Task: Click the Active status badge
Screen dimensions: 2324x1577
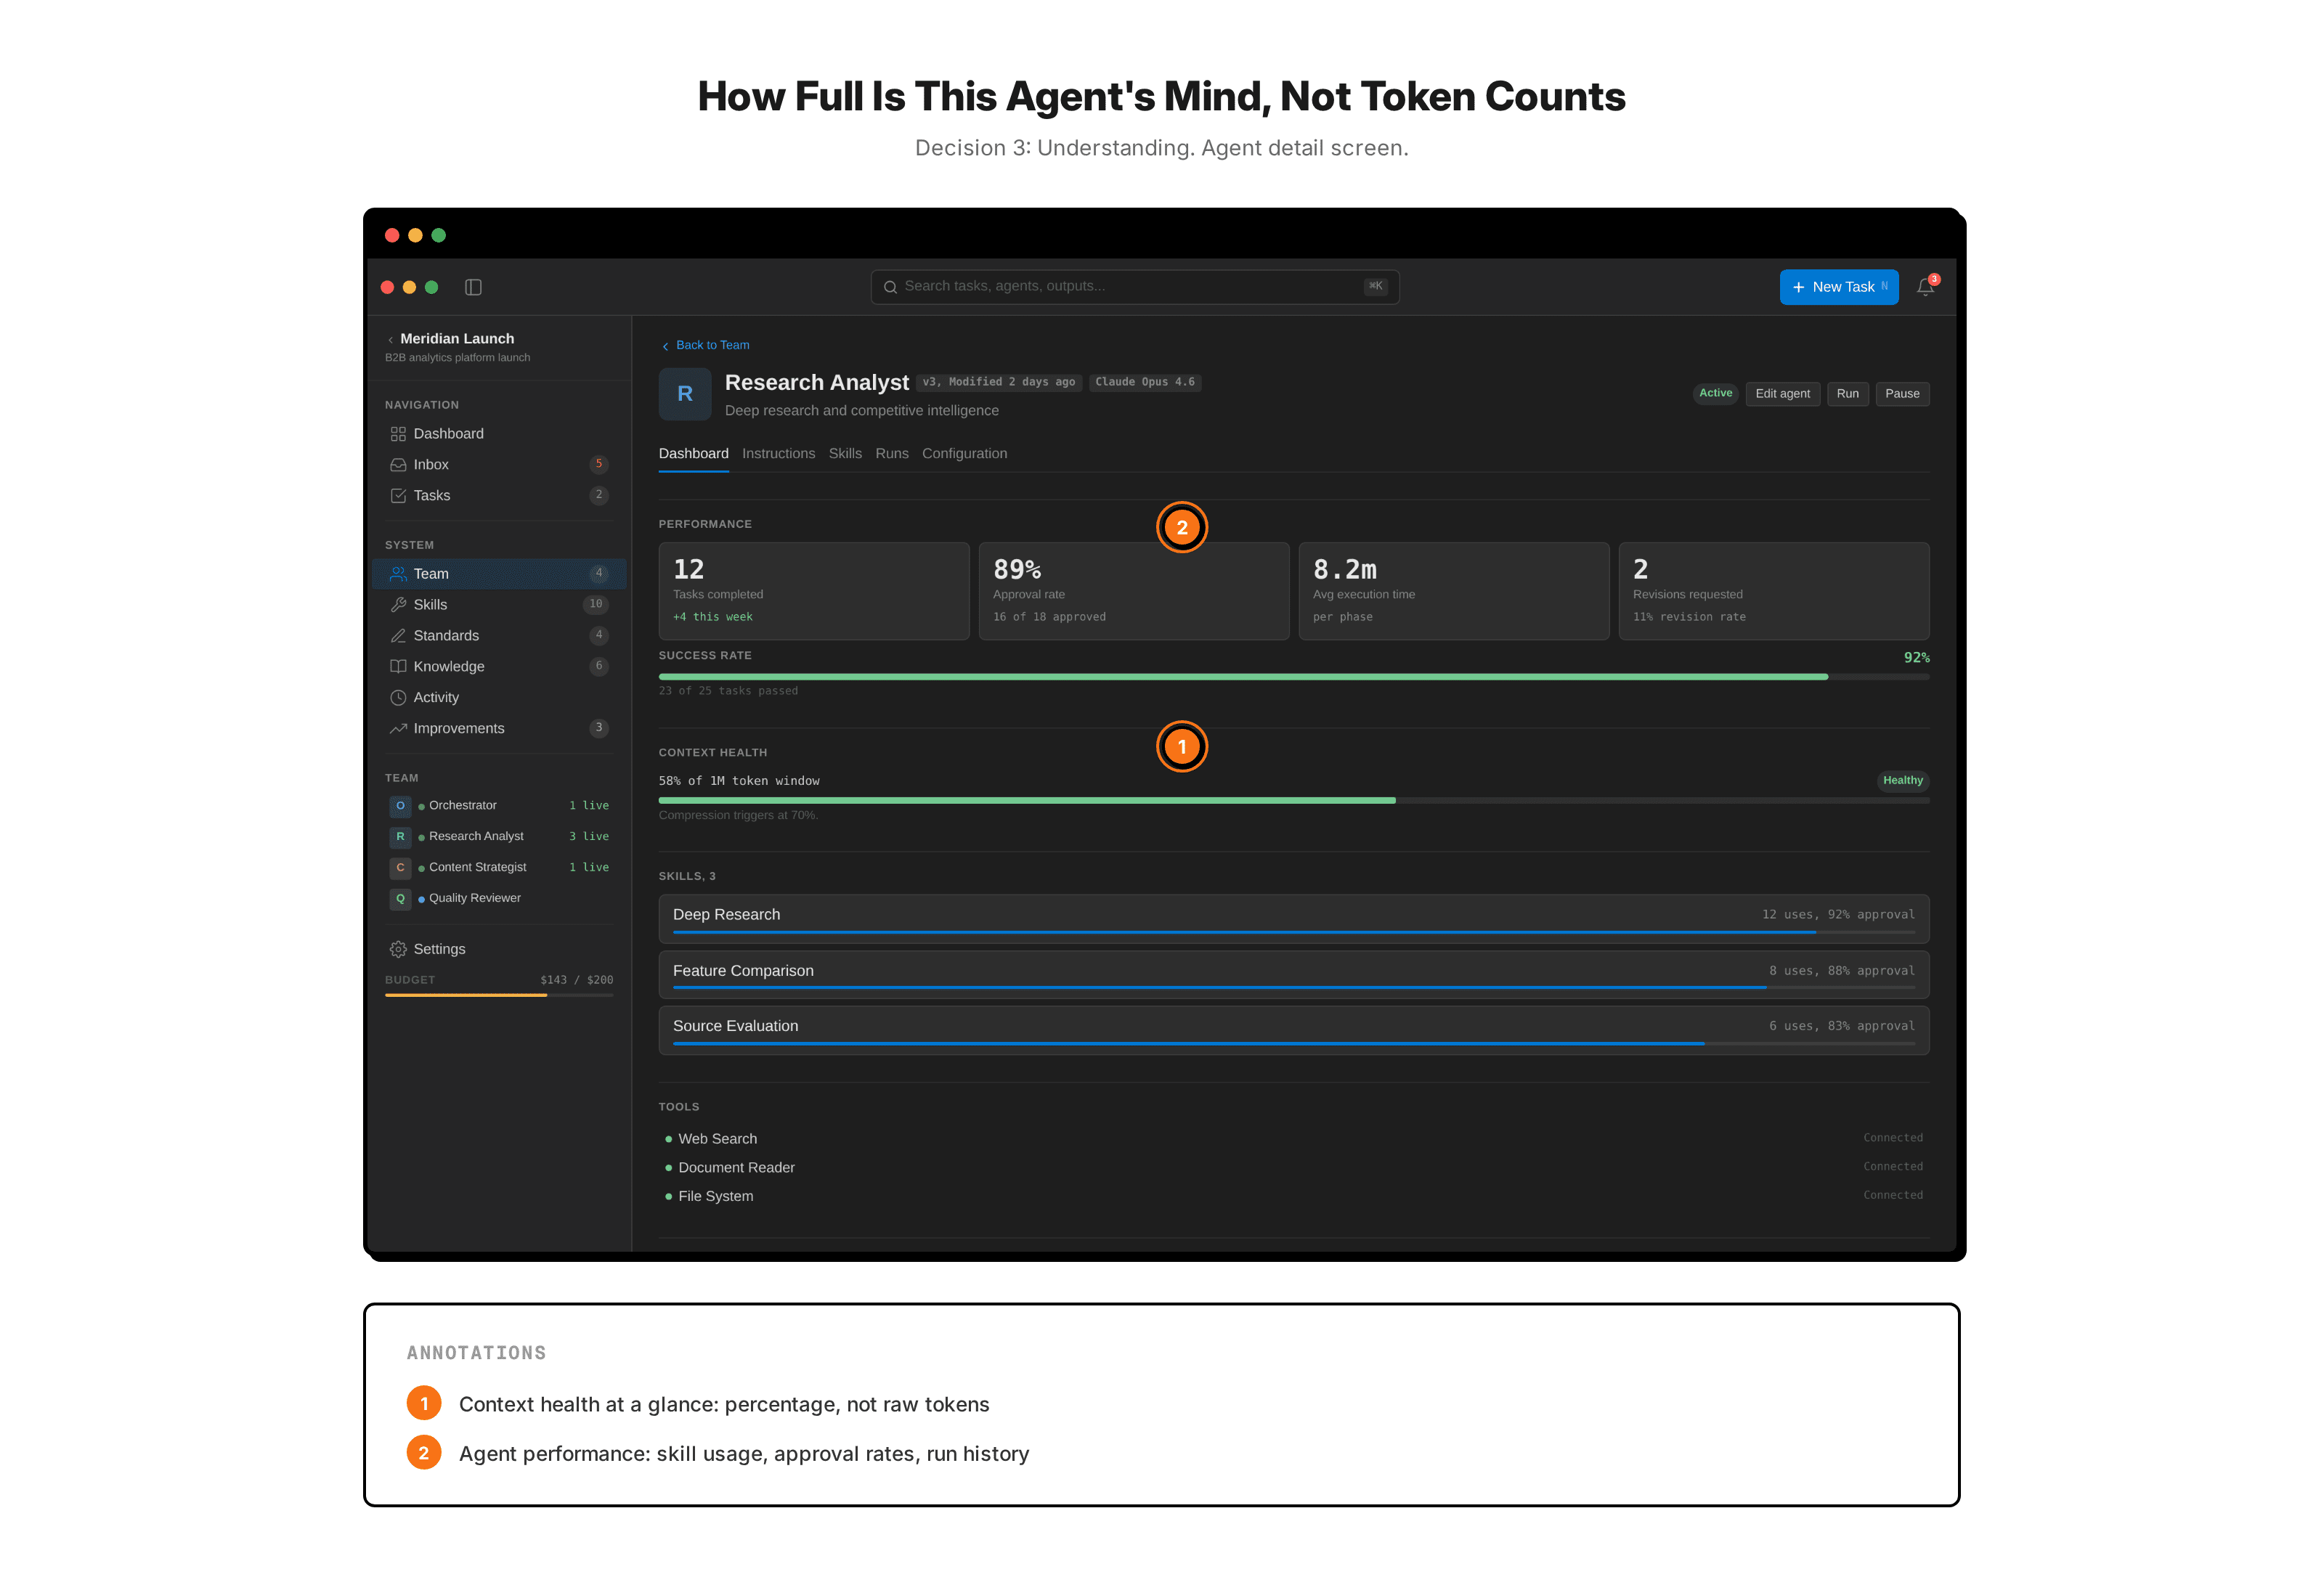Action: click(1715, 393)
